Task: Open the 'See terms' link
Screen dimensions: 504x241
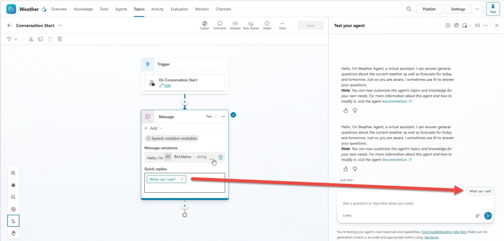Action: [x=431, y=238]
